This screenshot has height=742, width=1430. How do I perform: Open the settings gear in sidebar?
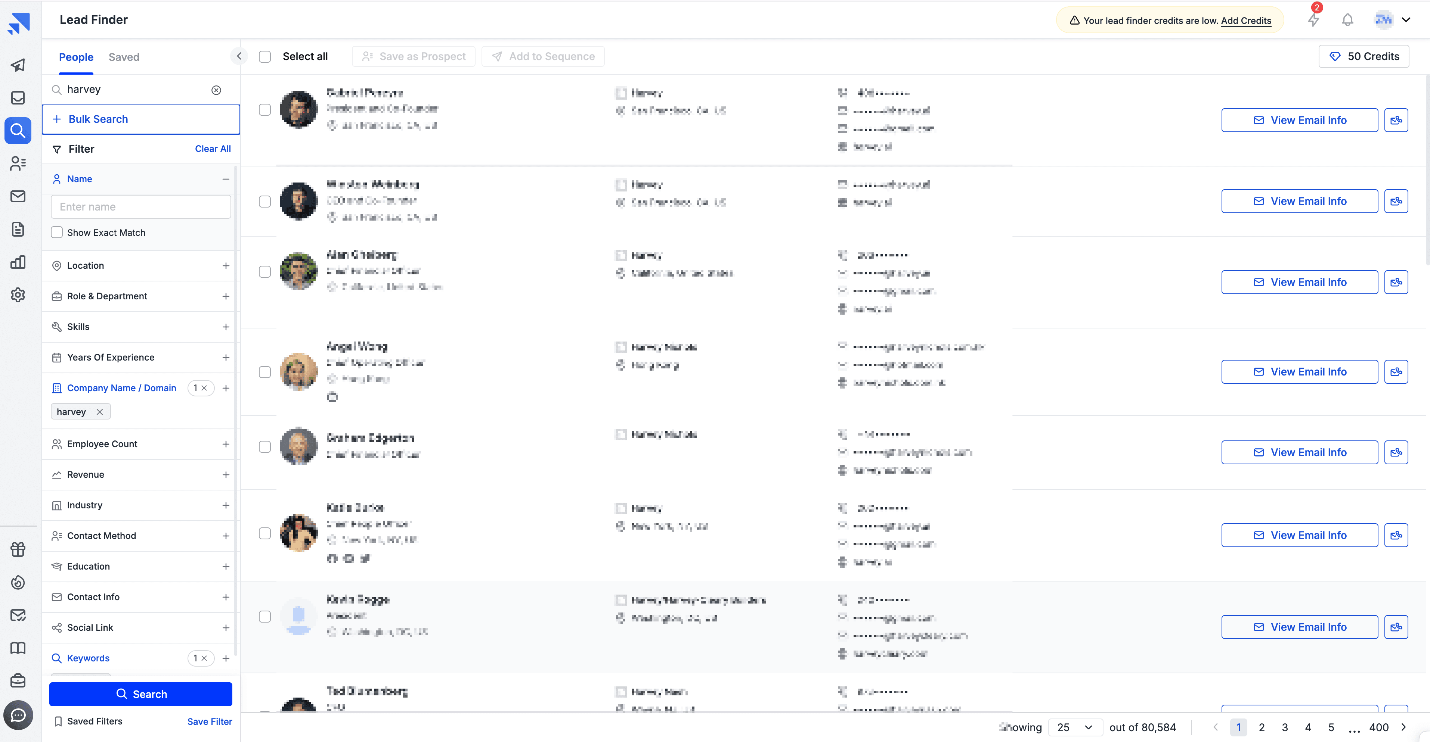pos(18,294)
